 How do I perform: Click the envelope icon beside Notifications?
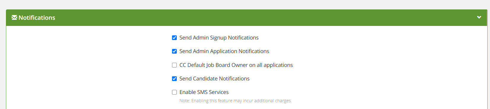(x=14, y=18)
